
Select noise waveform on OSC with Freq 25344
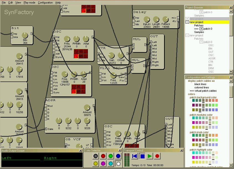tap(81, 56)
